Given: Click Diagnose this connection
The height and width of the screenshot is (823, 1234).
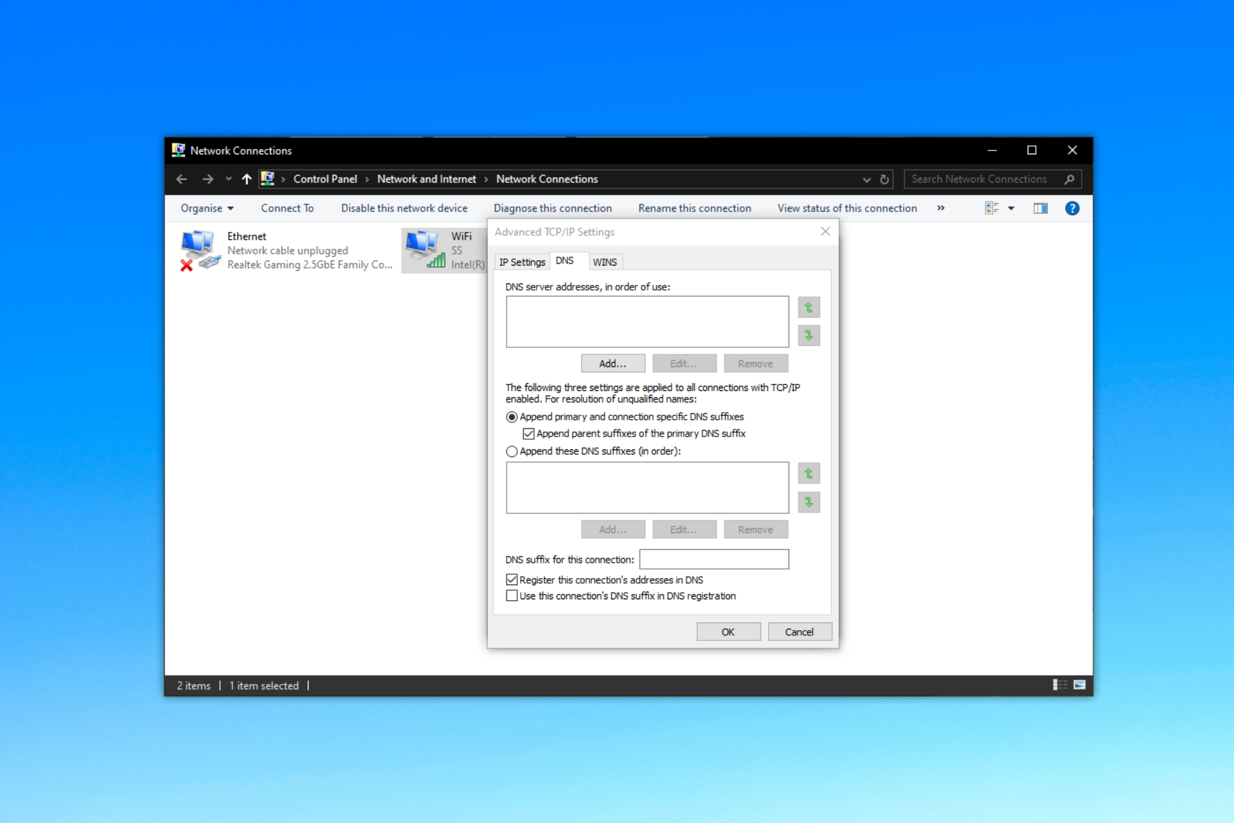Looking at the screenshot, I should tap(553, 208).
